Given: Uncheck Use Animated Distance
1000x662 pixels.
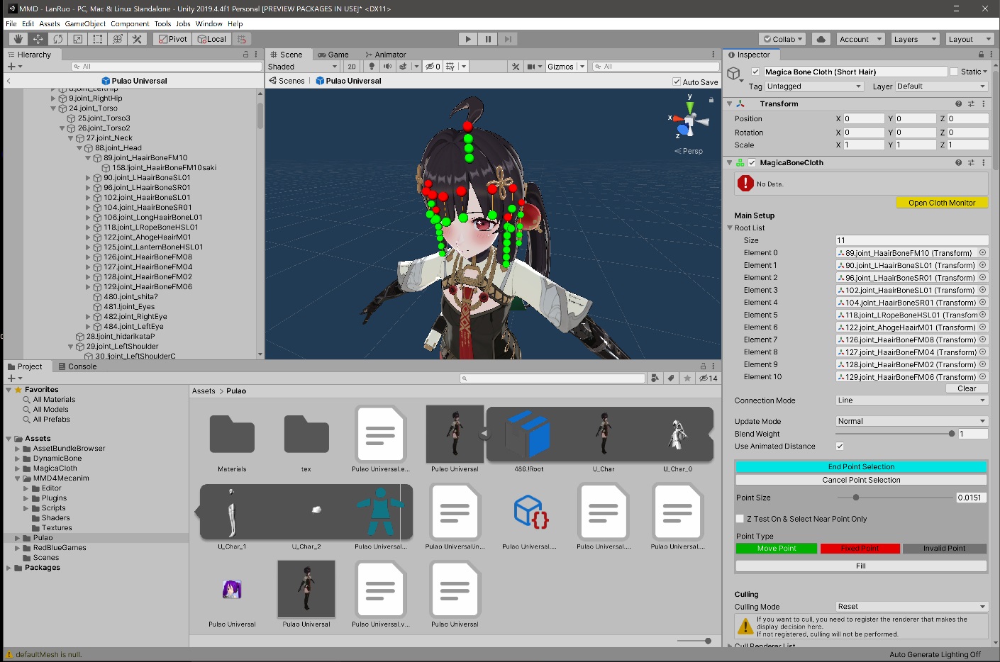Looking at the screenshot, I should pos(840,447).
